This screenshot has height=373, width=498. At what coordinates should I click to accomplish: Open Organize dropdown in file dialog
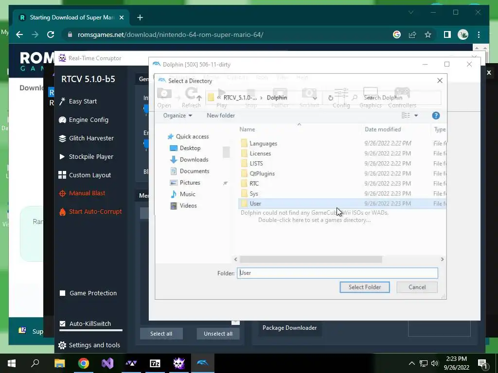pos(178,116)
